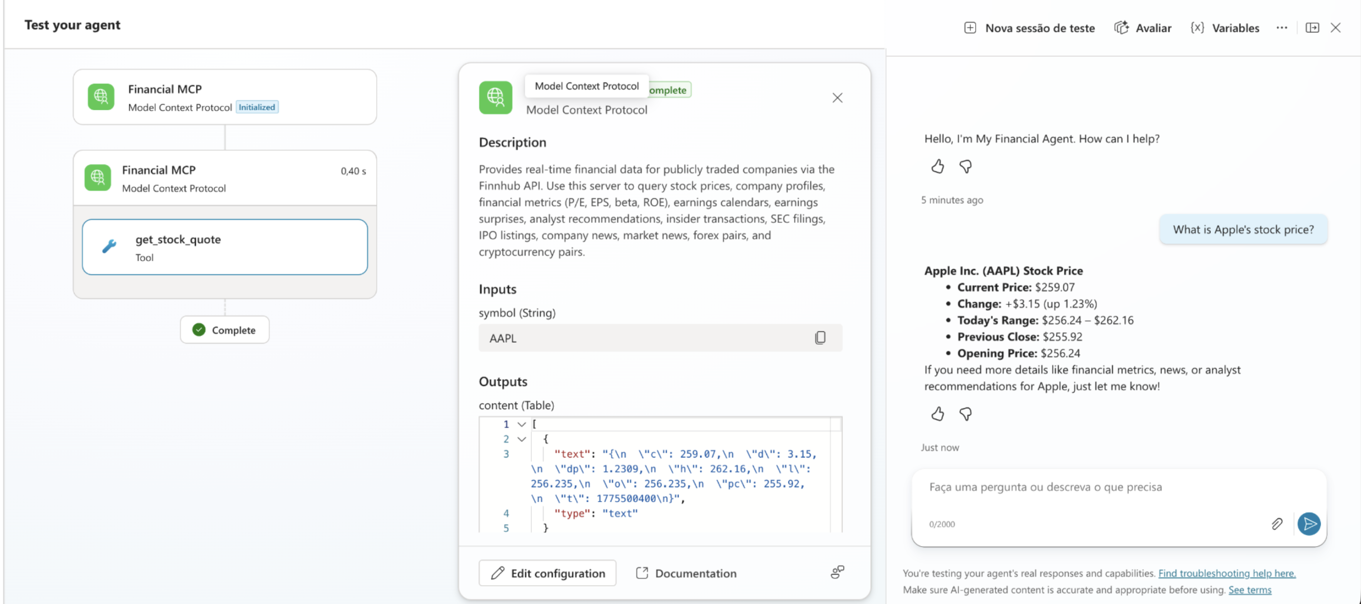The height and width of the screenshot is (604, 1361).
Task: Open the See terms link
Action: [1250, 590]
